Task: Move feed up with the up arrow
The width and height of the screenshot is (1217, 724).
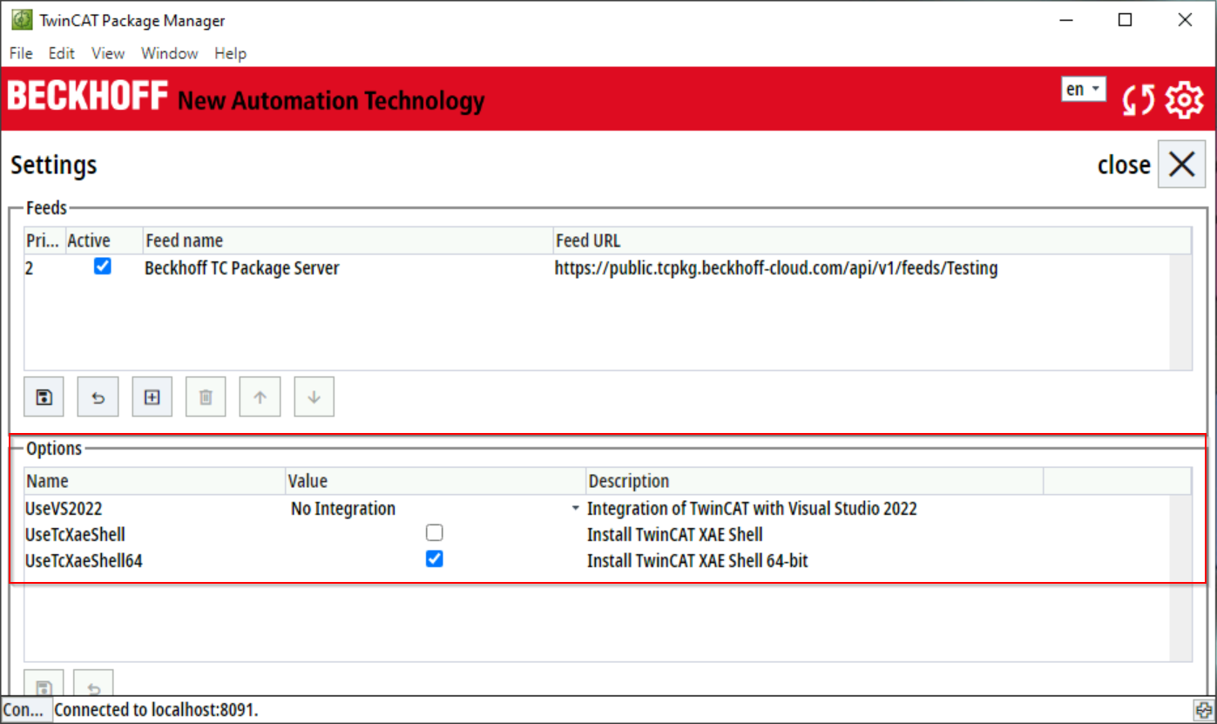Action: 260,397
